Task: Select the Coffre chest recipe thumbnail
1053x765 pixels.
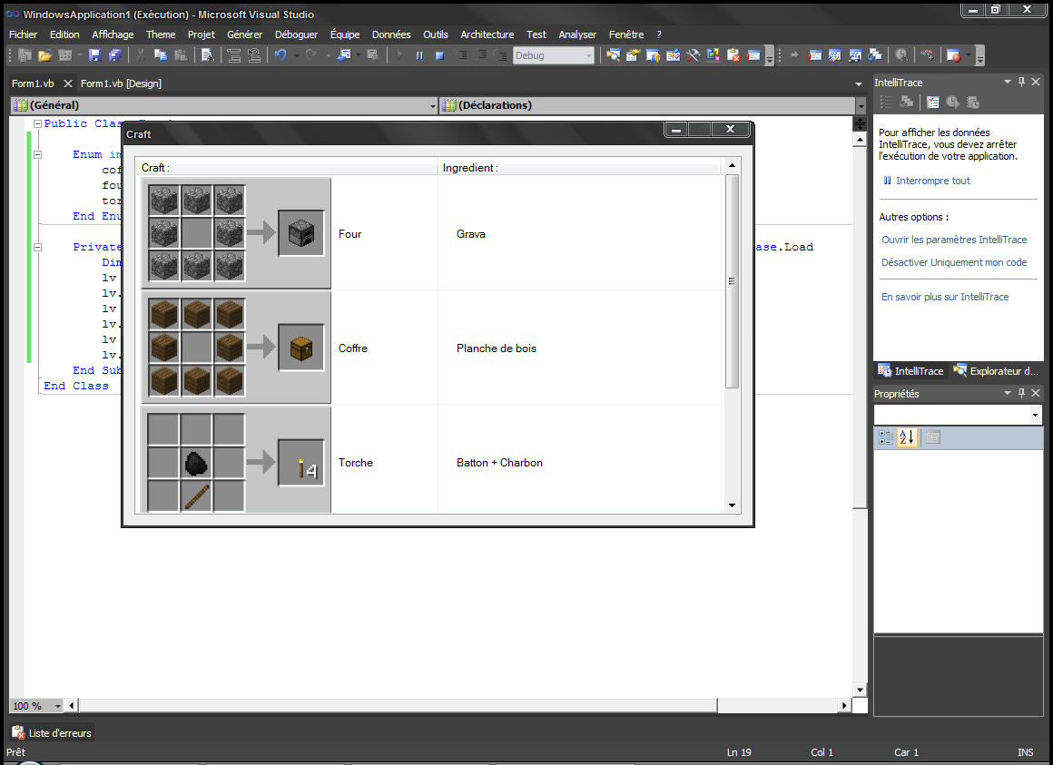Action: (236, 348)
